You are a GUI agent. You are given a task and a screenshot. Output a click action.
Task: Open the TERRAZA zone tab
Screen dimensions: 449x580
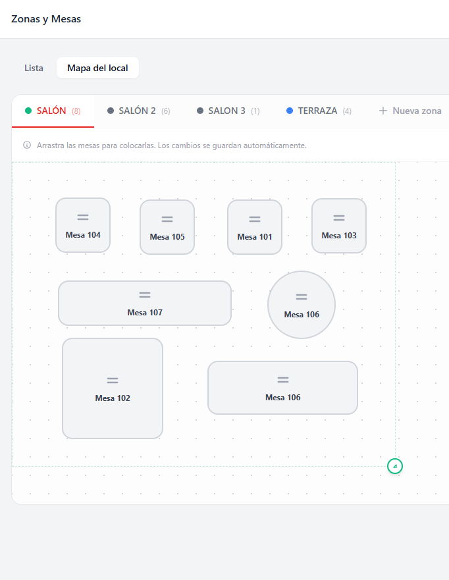(319, 111)
